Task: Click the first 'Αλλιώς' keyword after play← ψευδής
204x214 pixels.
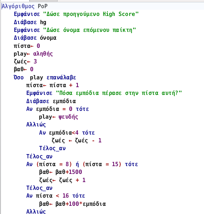Action: coord(36,125)
